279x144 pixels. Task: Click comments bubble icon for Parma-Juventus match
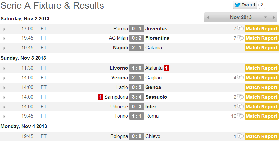[240, 29]
